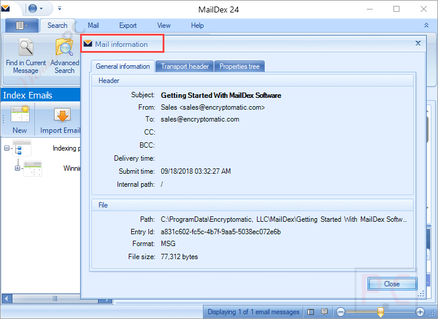438x319 pixels.
Task: Switch to reading view in the status bar
Action: pyautogui.click(x=324, y=312)
